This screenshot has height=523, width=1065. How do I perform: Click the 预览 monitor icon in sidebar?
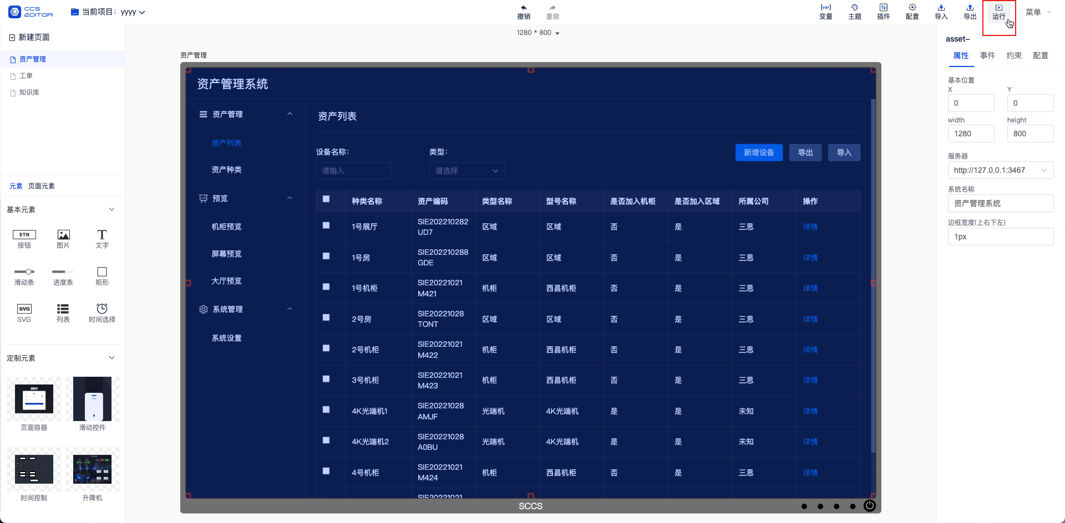pos(204,198)
